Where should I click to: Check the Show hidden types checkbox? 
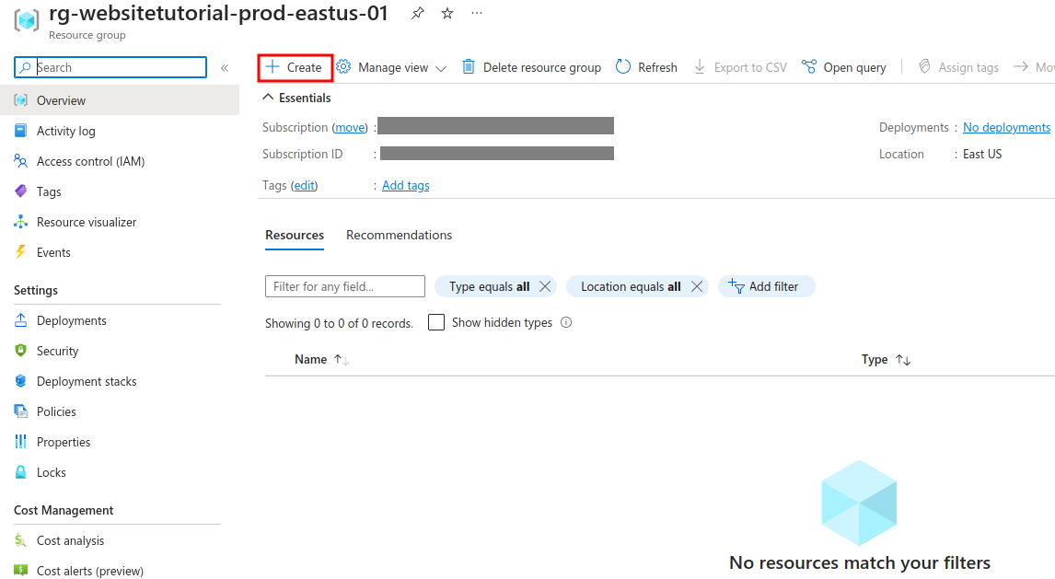click(x=436, y=323)
